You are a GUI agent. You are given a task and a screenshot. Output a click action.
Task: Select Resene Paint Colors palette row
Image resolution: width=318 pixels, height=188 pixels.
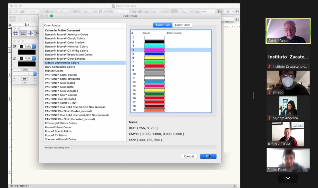coord(85,127)
